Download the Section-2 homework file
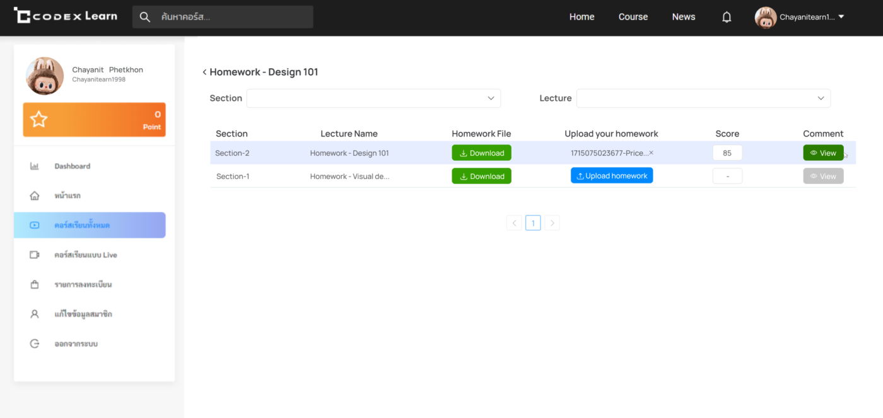This screenshot has width=883, height=418. coord(481,153)
